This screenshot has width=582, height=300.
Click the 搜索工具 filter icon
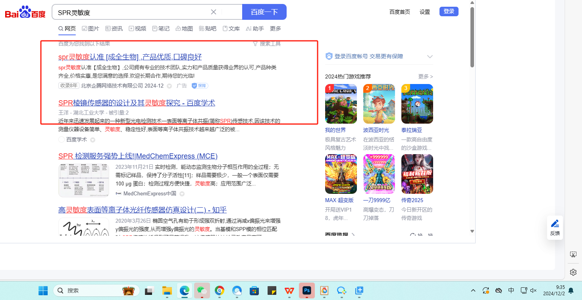255,44
